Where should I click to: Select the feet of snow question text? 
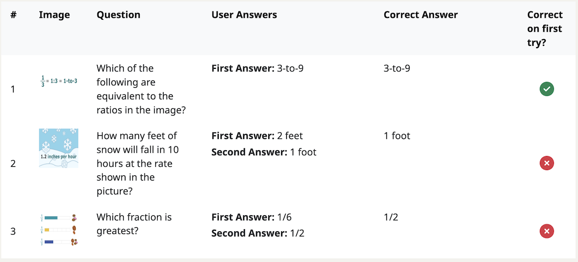click(x=137, y=164)
